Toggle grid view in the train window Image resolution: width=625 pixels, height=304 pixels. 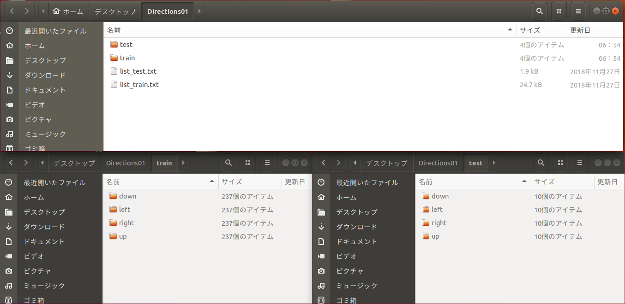[x=248, y=163]
